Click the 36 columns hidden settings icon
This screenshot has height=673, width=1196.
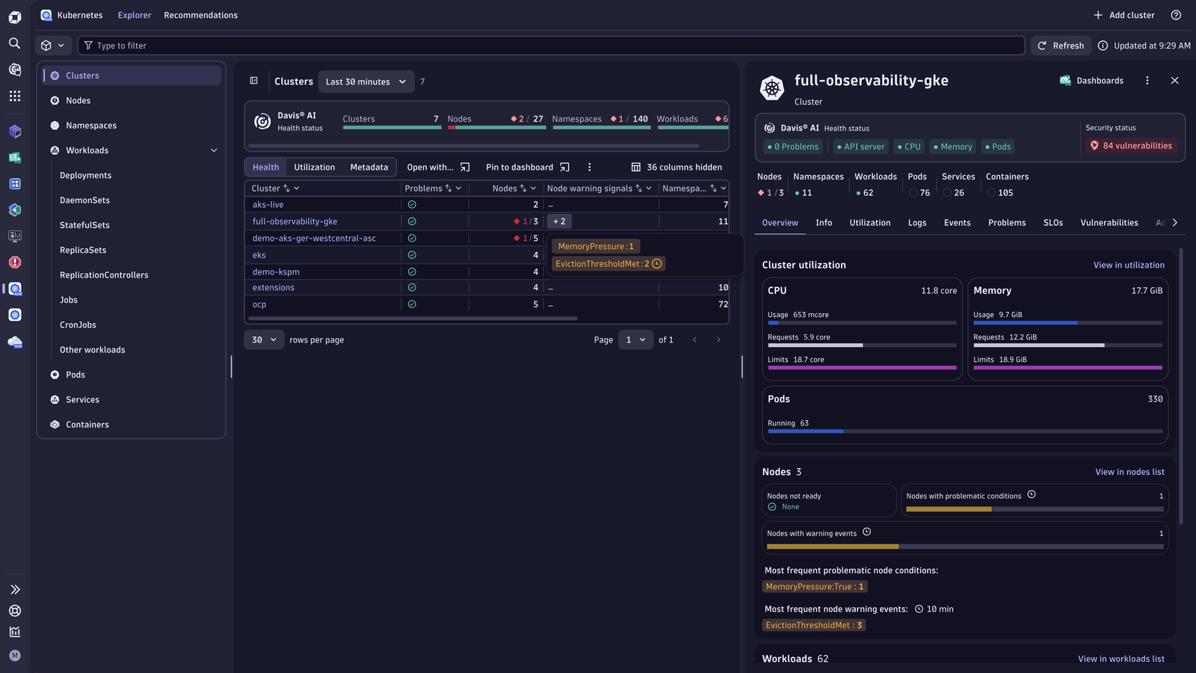[636, 168]
